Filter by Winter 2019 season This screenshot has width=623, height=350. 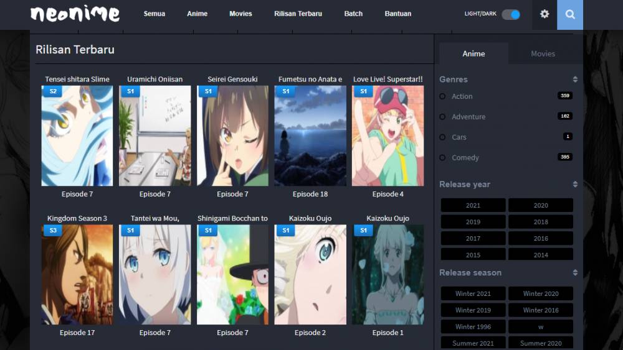tap(473, 310)
